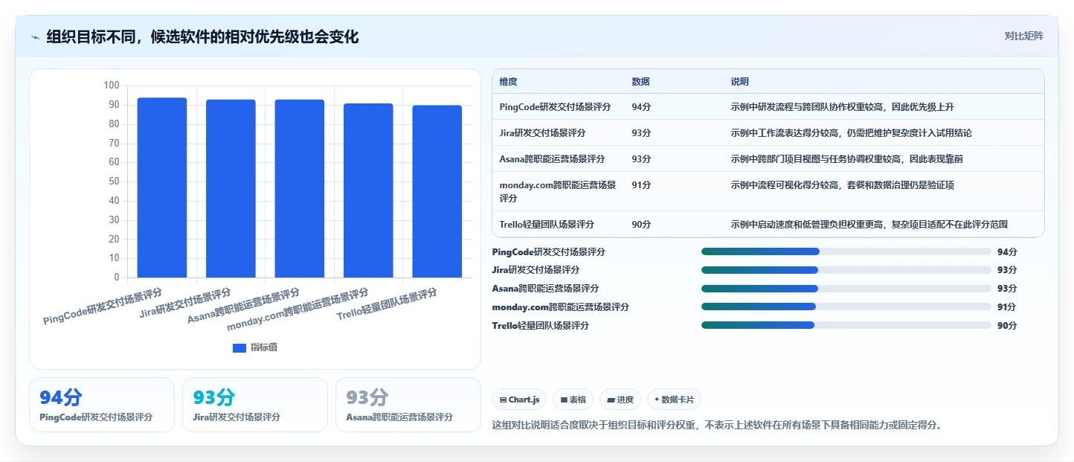Click the Trello 90分 progress bar
This screenshot has width=1074, height=462.
click(x=846, y=325)
